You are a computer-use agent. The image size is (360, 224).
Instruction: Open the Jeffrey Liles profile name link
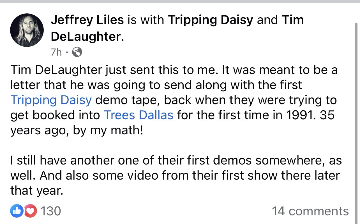87,20
